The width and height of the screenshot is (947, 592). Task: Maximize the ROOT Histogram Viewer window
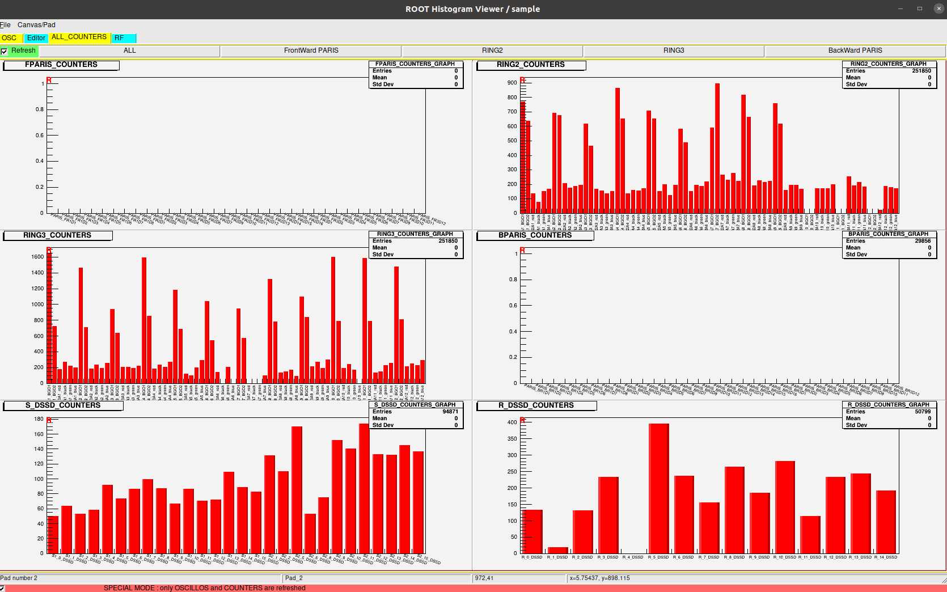tap(919, 9)
